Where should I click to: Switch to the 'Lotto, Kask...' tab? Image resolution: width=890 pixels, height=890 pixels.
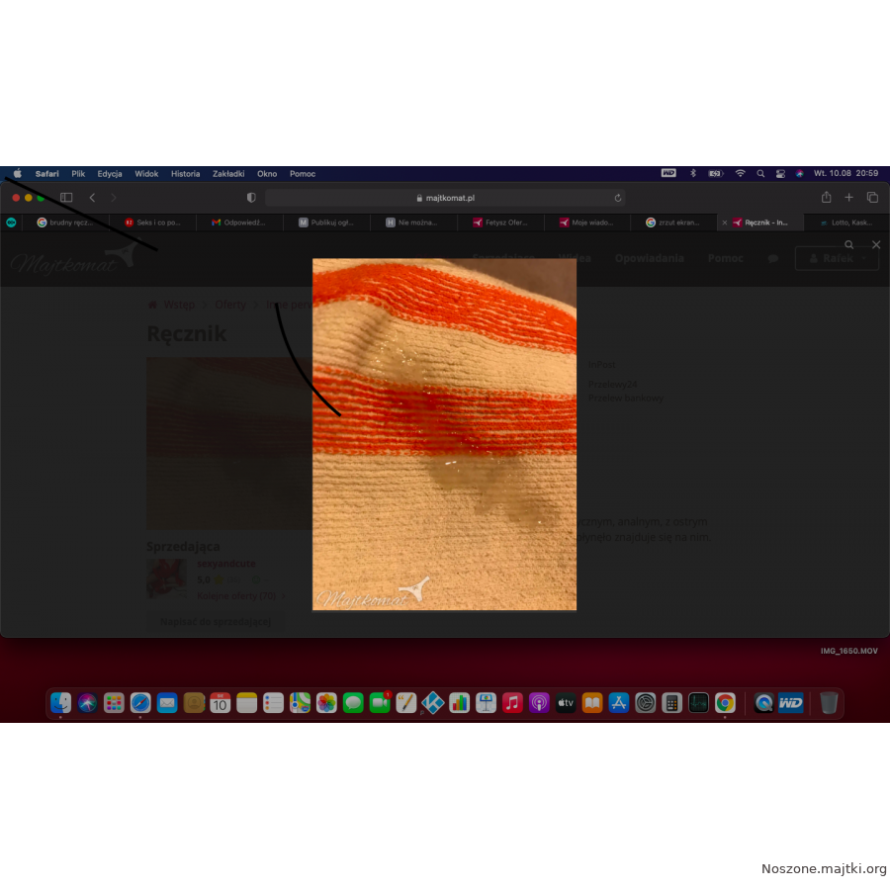(846, 222)
